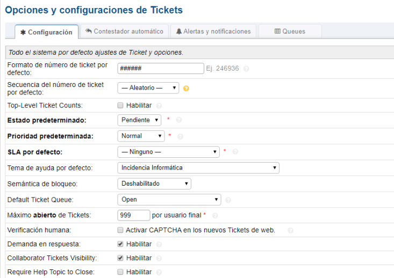Uncheck Demanda en respuesta Habilitar checkbox
Viewport: 394px width, 278px height.
[x=121, y=244]
